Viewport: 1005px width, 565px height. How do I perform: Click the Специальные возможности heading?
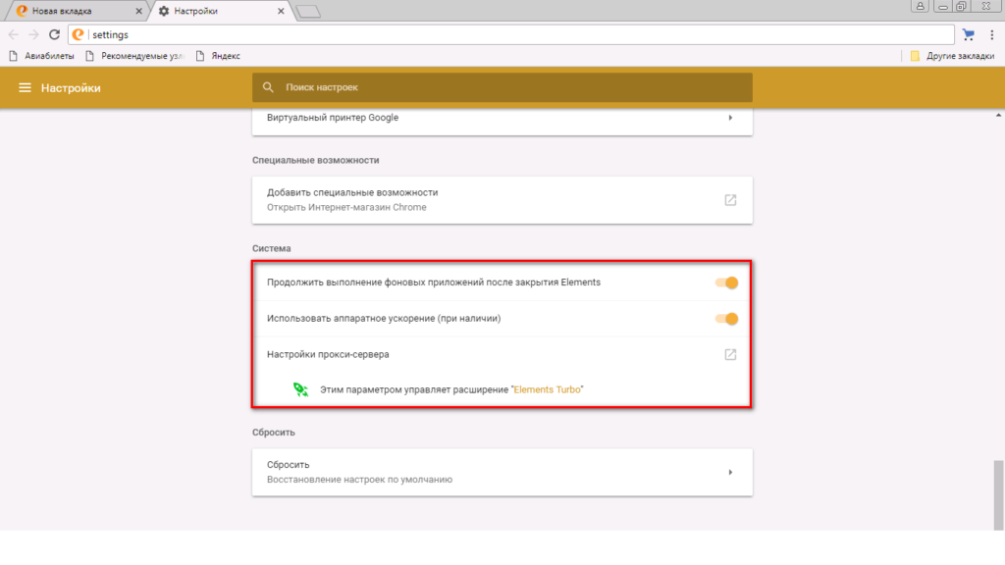[x=315, y=160]
